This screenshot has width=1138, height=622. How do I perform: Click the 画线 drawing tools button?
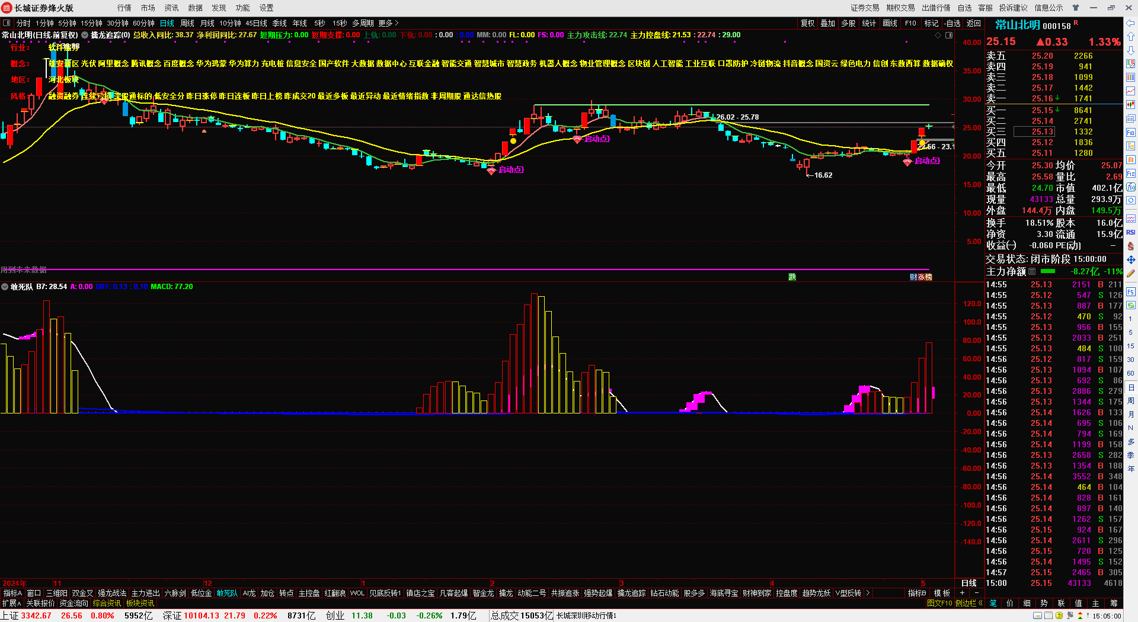pyautogui.click(x=890, y=23)
